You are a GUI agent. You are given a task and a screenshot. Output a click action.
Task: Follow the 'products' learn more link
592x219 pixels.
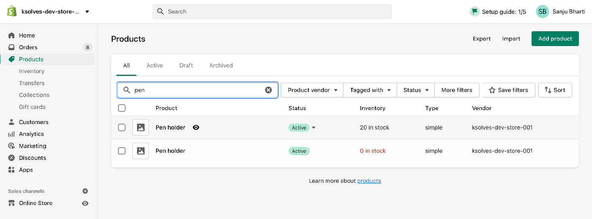[369, 181]
